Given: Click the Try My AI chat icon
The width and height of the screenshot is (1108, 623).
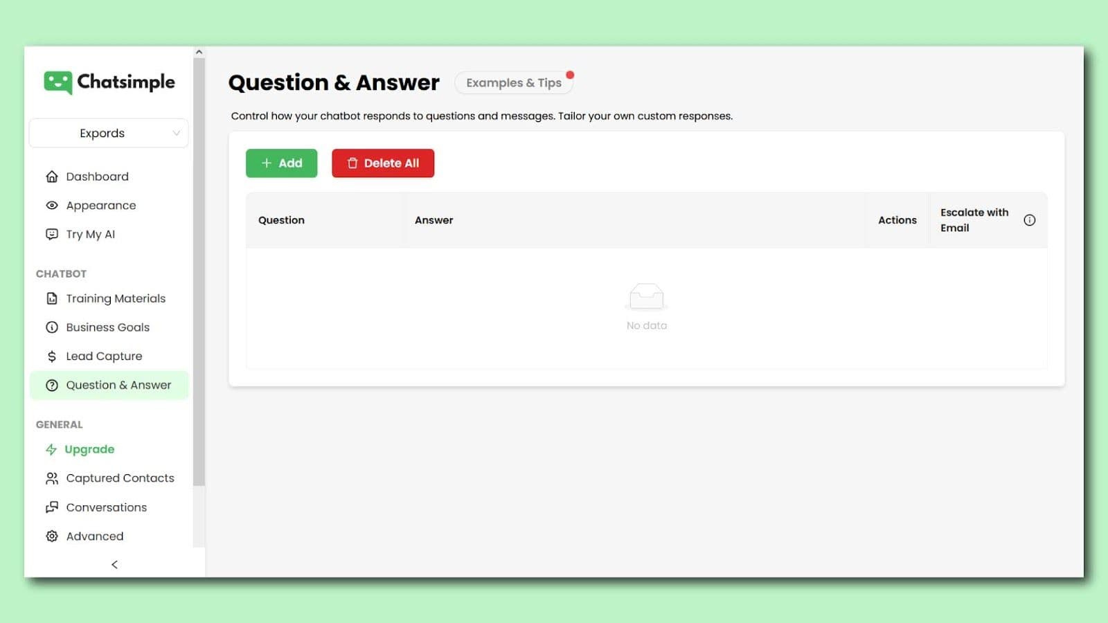Looking at the screenshot, I should (x=52, y=235).
